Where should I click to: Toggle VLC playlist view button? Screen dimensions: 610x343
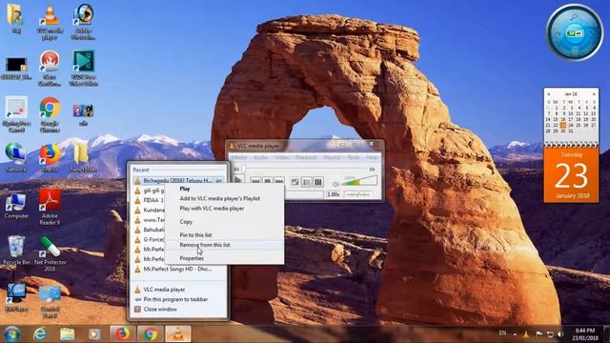pos(307,182)
